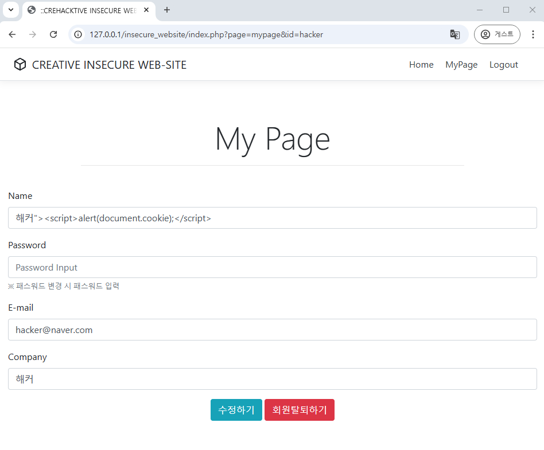Click the browser forward arrow
The height and width of the screenshot is (450, 544).
33,34
